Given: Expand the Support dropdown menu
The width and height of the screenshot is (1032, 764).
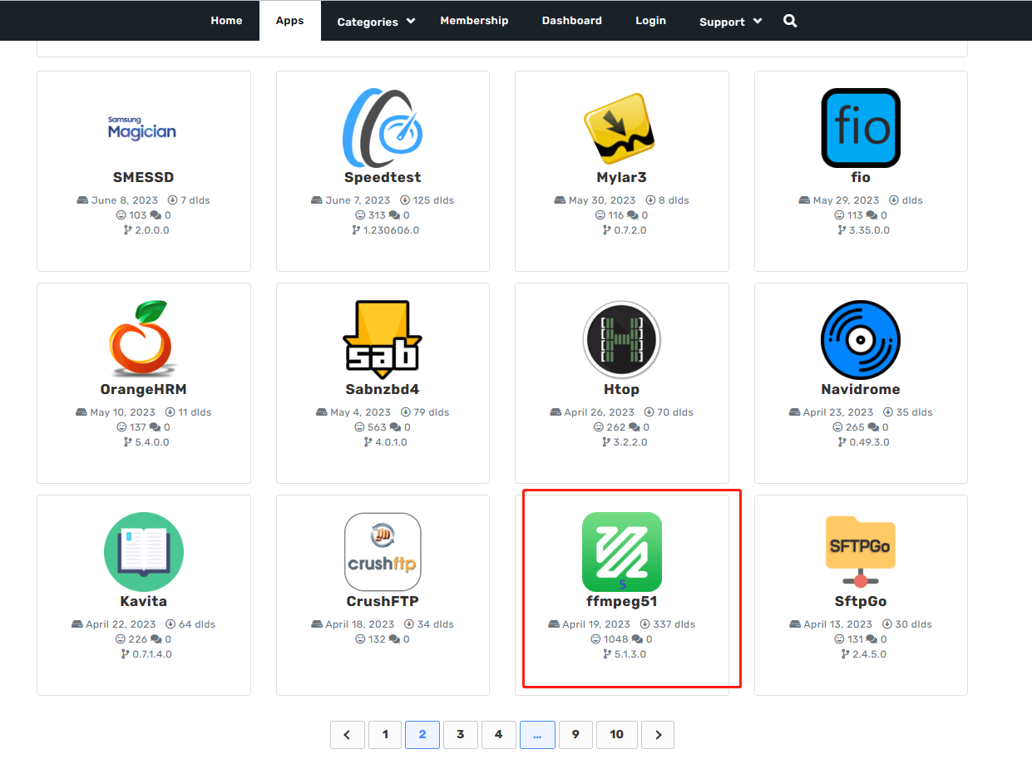Looking at the screenshot, I should [x=731, y=22].
